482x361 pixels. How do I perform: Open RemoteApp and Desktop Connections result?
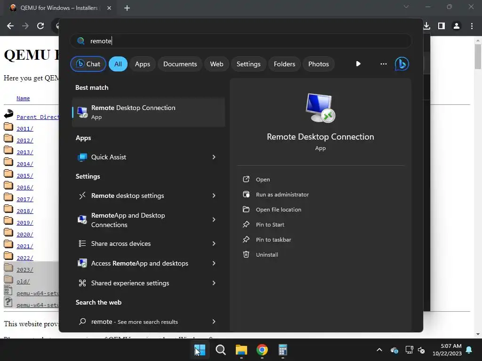[x=148, y=220]
